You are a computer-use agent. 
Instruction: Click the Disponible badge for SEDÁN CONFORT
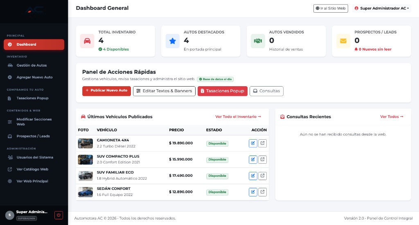[x=217, y=192]
